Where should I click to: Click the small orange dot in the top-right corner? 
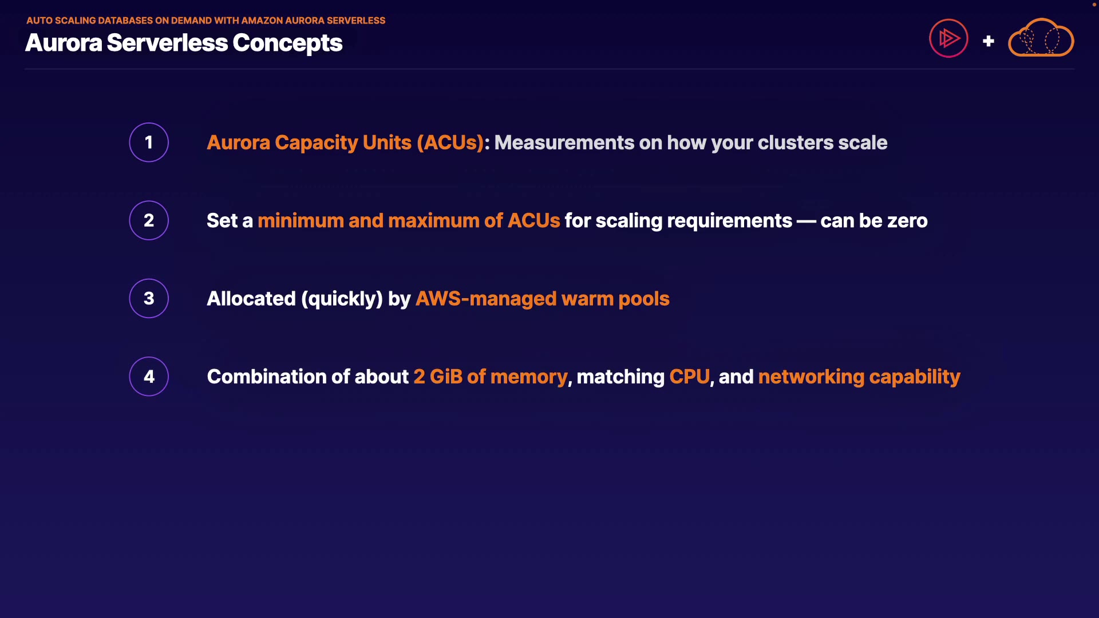click(1094, 5)
